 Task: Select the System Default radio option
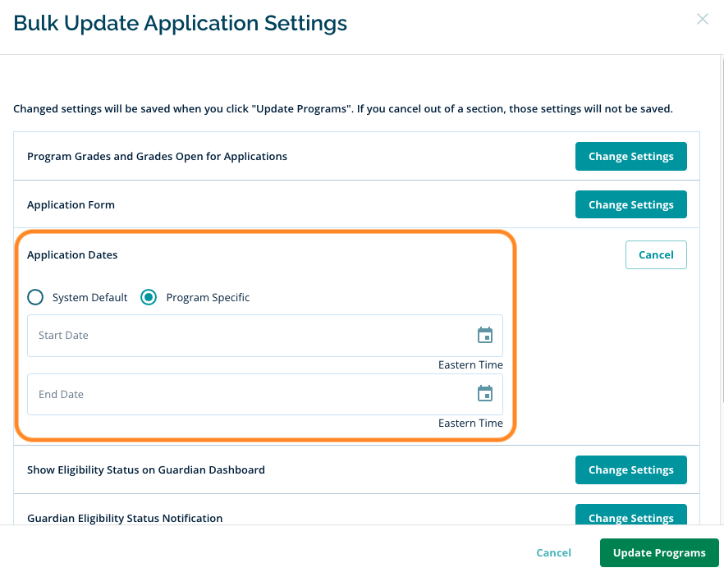[35, 297]
